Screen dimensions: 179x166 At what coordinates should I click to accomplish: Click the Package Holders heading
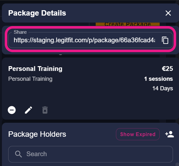37,134
